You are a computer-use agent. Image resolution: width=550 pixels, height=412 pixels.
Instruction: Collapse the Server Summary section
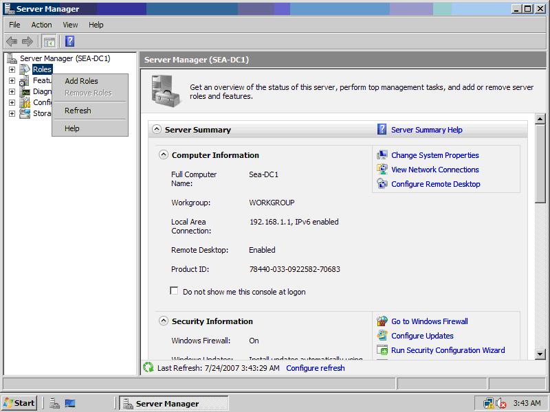157,130
